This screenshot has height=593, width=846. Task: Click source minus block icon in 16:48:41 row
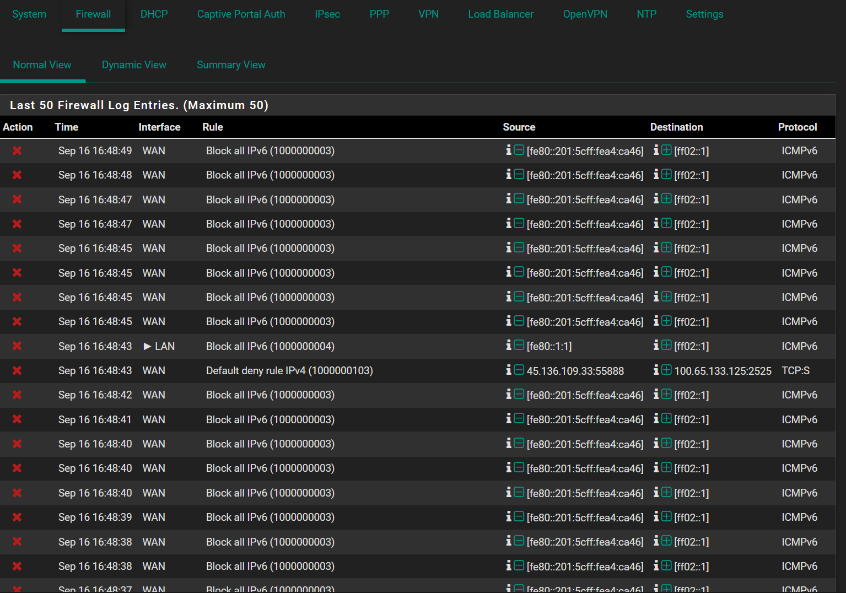(x=519, y=418)
